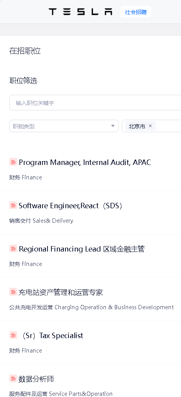This screenshot has height=397, width=181.
Task: Expand the 职能类型 dropdown
Action: 64,126
